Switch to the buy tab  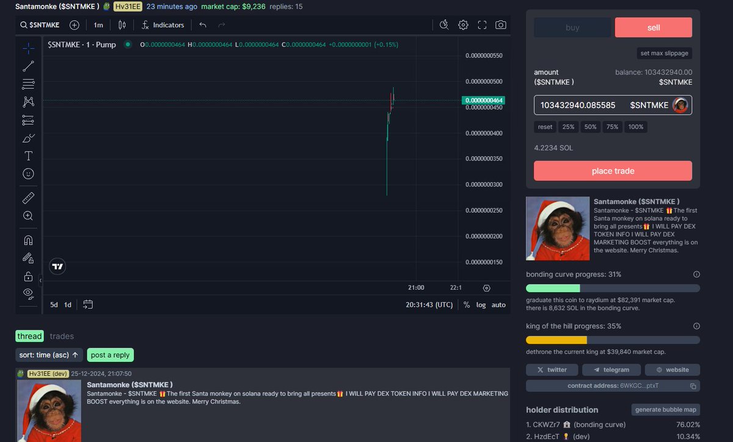(572, 28)
